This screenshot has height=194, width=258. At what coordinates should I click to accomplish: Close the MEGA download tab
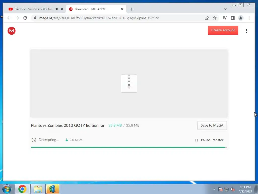122,9
